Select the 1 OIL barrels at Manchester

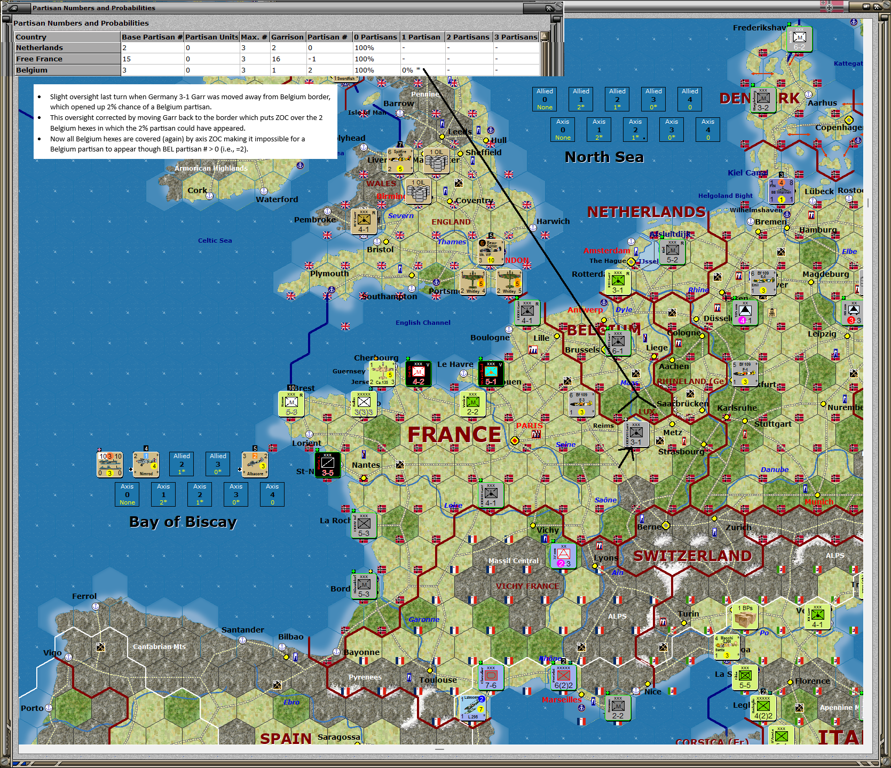tap(436, 161)
